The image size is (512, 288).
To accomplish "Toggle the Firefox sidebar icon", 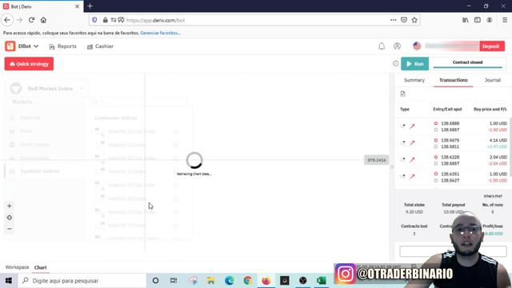I will point(478,20).
